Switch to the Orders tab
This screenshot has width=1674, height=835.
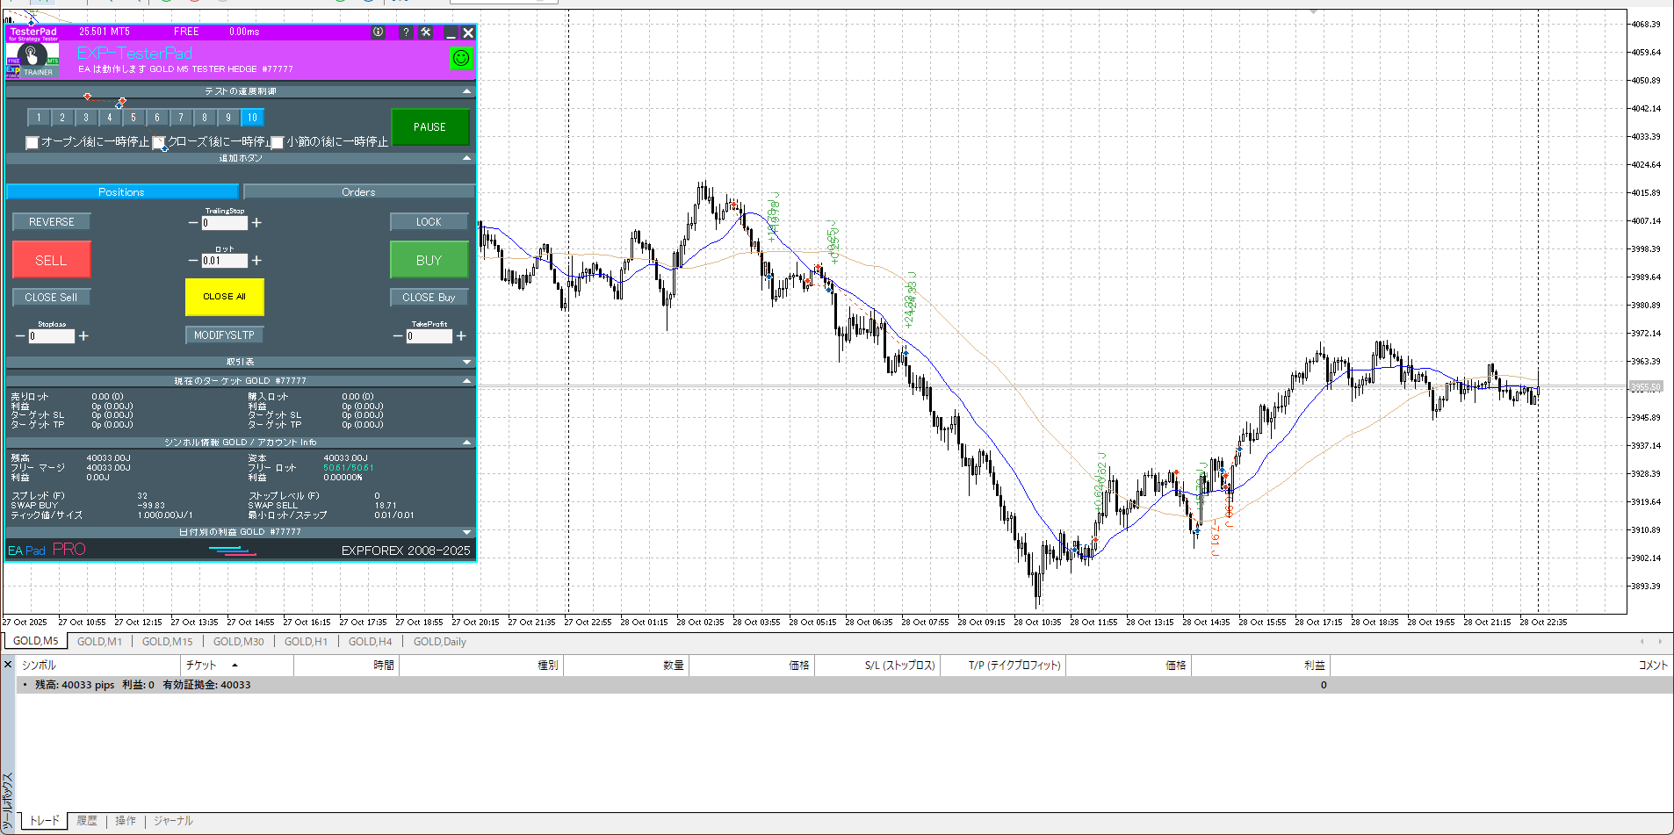(x=358, y=192)
